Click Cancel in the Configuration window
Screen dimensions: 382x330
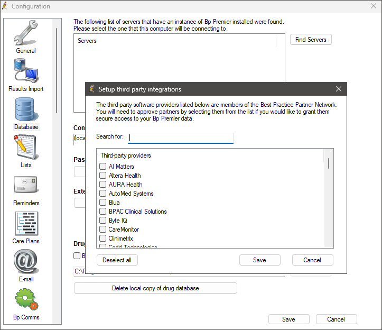(x=336, y=319)
